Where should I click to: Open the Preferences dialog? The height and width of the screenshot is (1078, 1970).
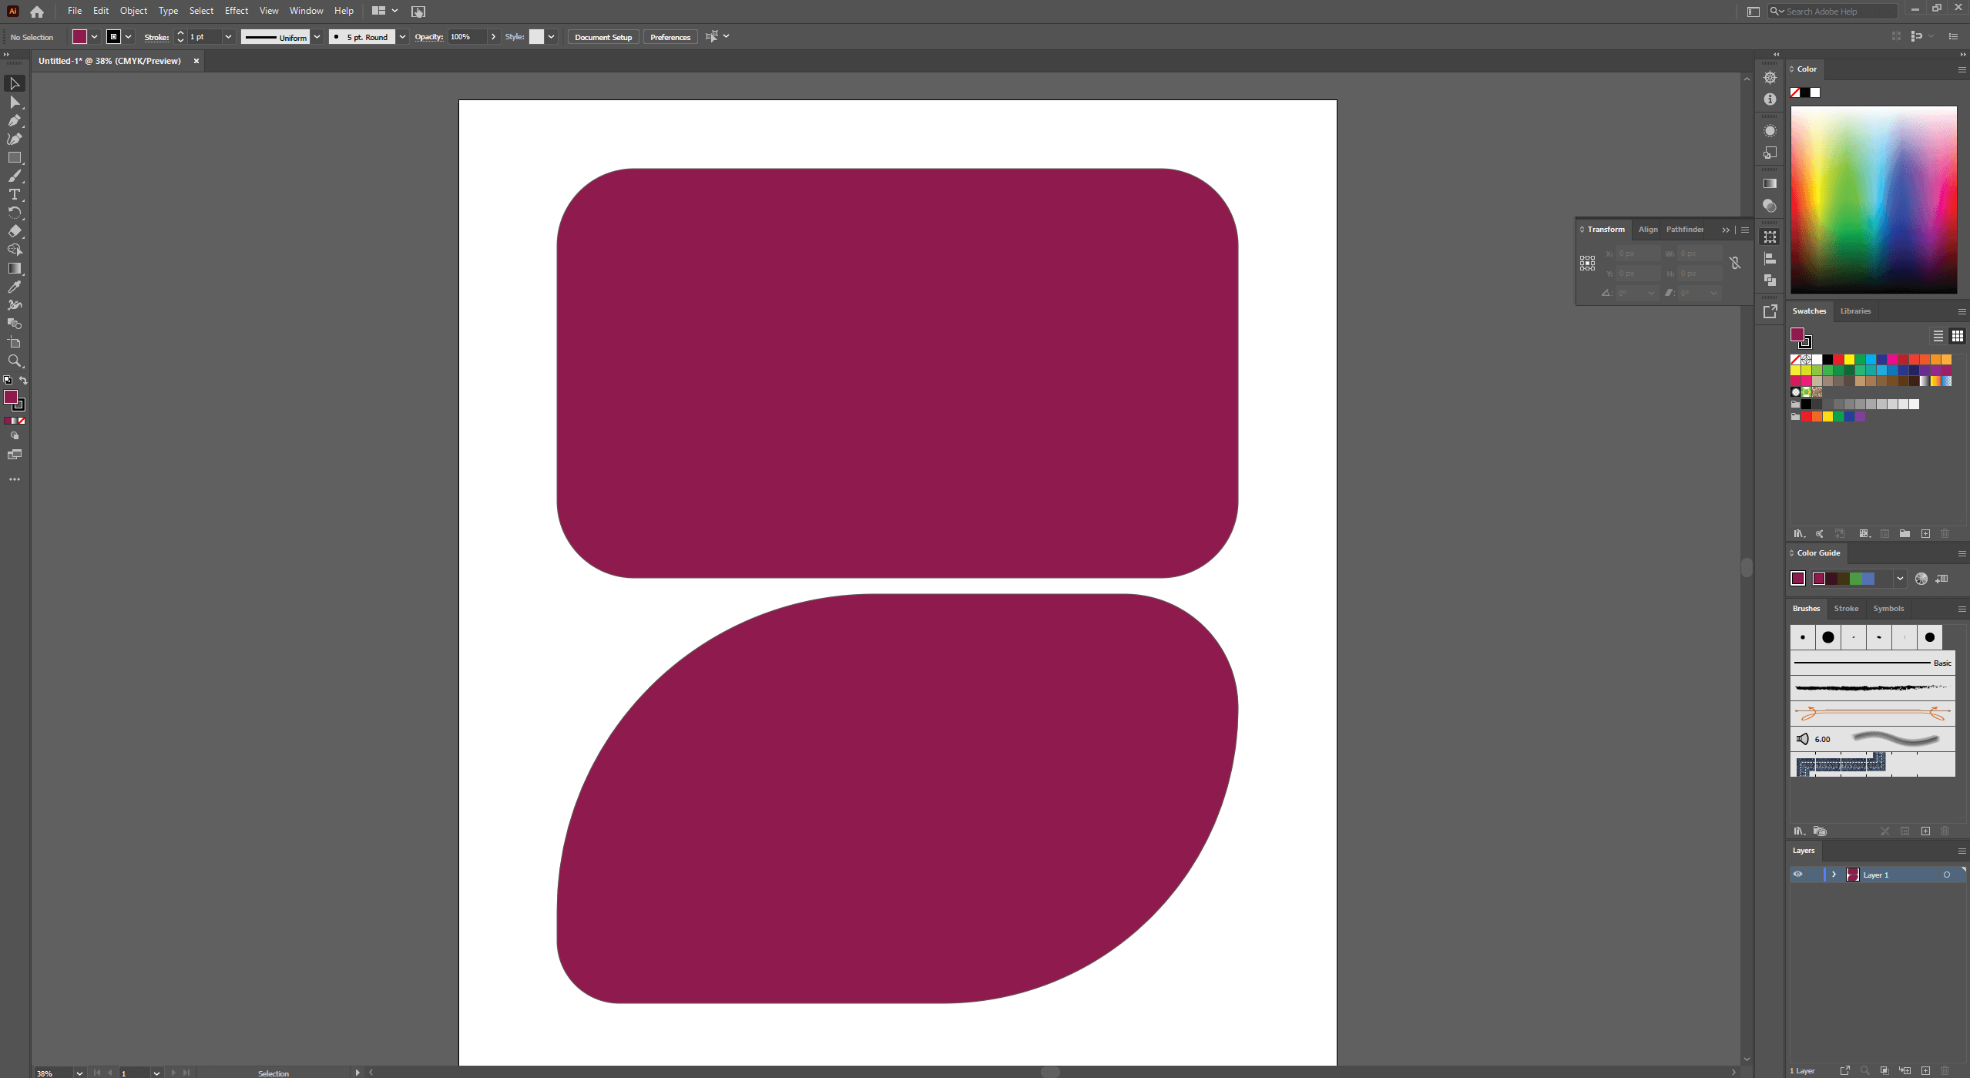coord(670,36)
